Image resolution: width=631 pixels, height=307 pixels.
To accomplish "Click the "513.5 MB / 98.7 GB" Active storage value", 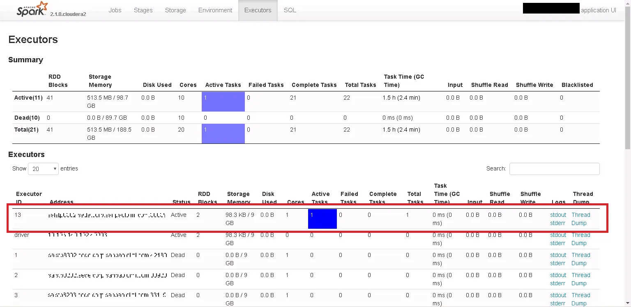I will tap(108, 102).
